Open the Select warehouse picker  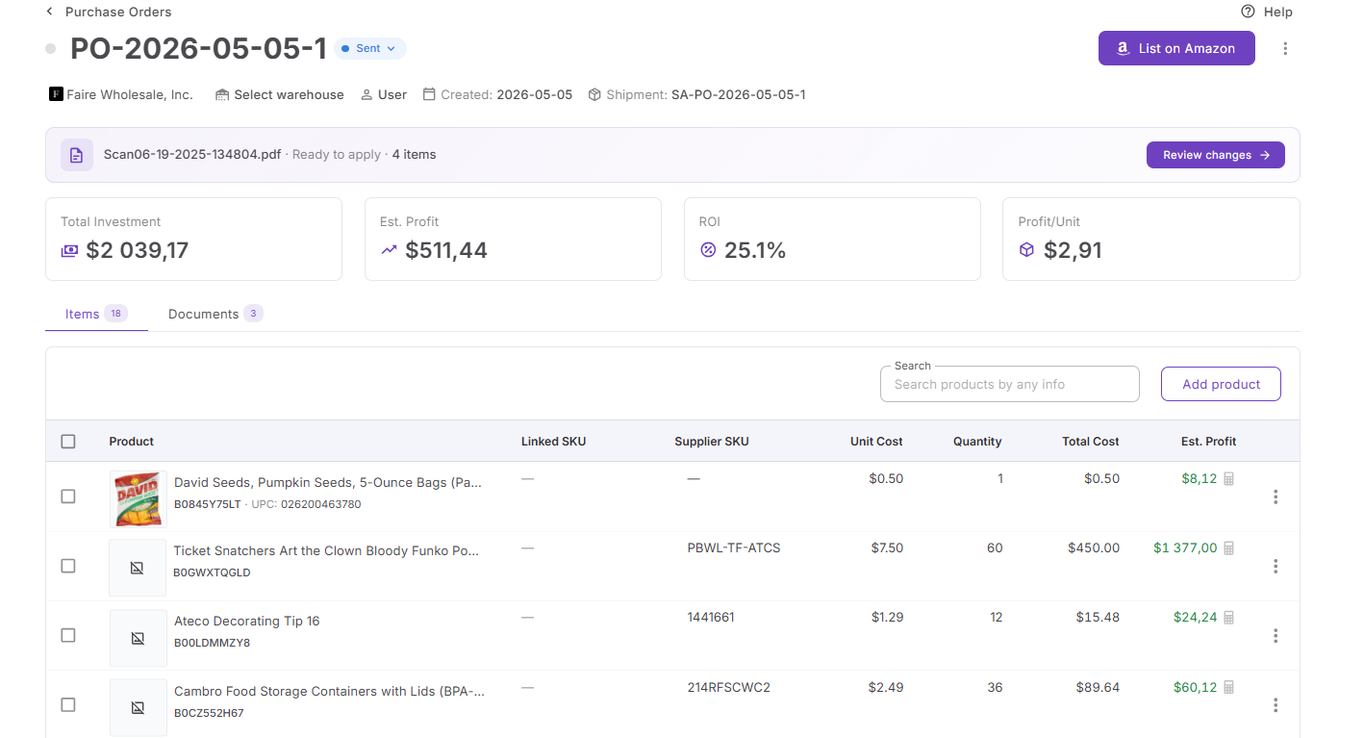tap(280, 94)
